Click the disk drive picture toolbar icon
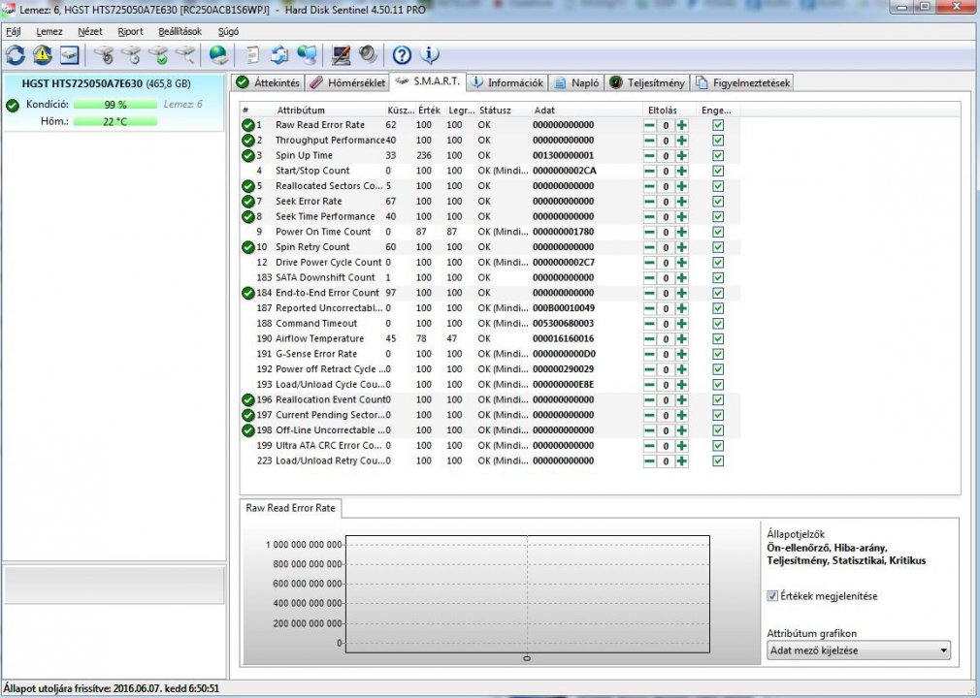The width and height of the screenshot is (980, 698). click(x=69, y=55)
